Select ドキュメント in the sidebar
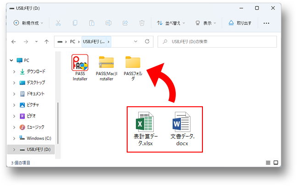Image resolution: width=297 pixels, height=186 pixels. point(32,94)
